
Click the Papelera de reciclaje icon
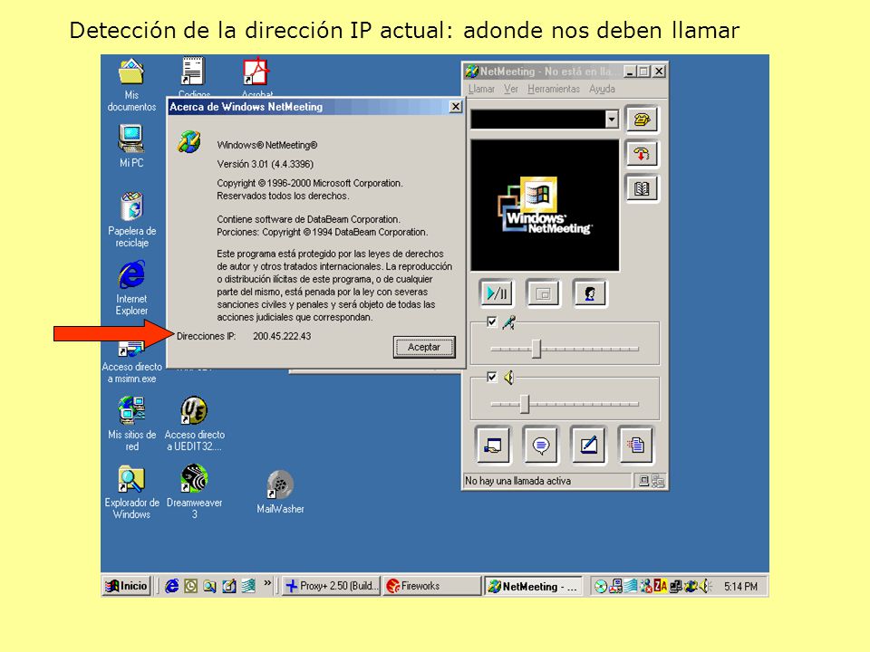[x=131, y=219]
